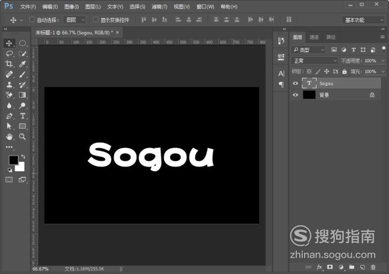Select the Dodge tool

click(22, 106)
